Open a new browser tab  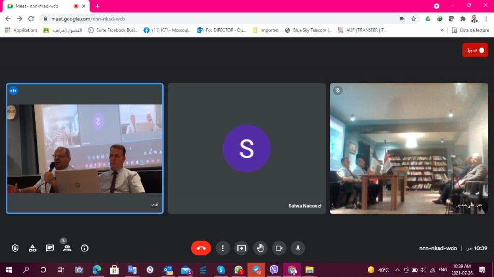(97, 6)
